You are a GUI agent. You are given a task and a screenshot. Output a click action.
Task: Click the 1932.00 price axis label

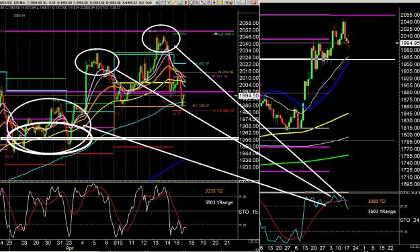pyautogui.click(x=249, y=167)
